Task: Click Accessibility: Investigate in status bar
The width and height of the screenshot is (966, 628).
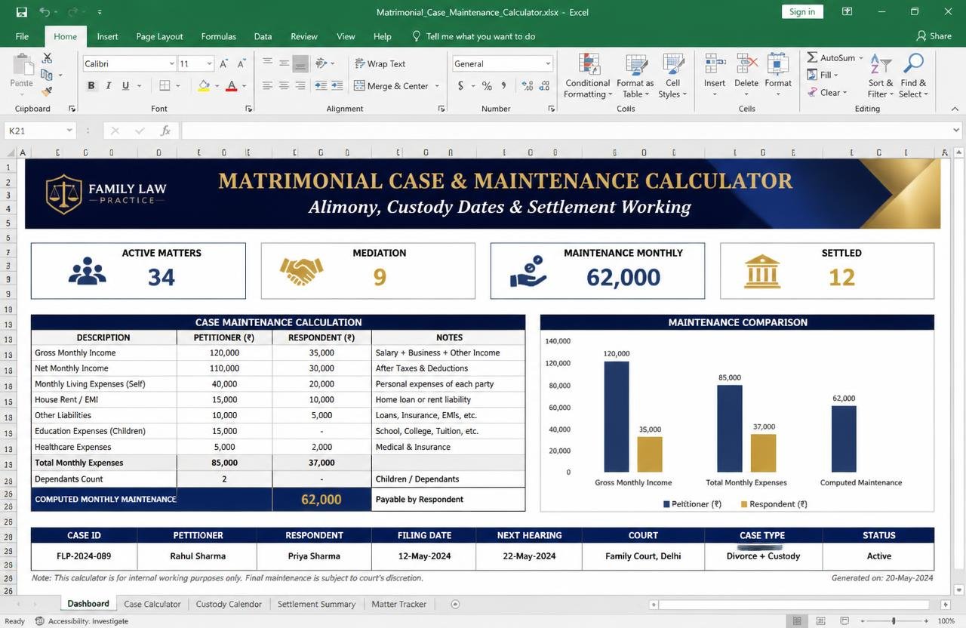Action: click(82, 621)
